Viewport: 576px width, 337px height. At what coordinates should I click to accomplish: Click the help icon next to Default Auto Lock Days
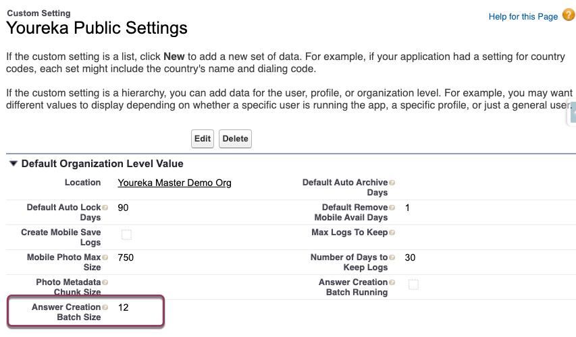(105, 208)
